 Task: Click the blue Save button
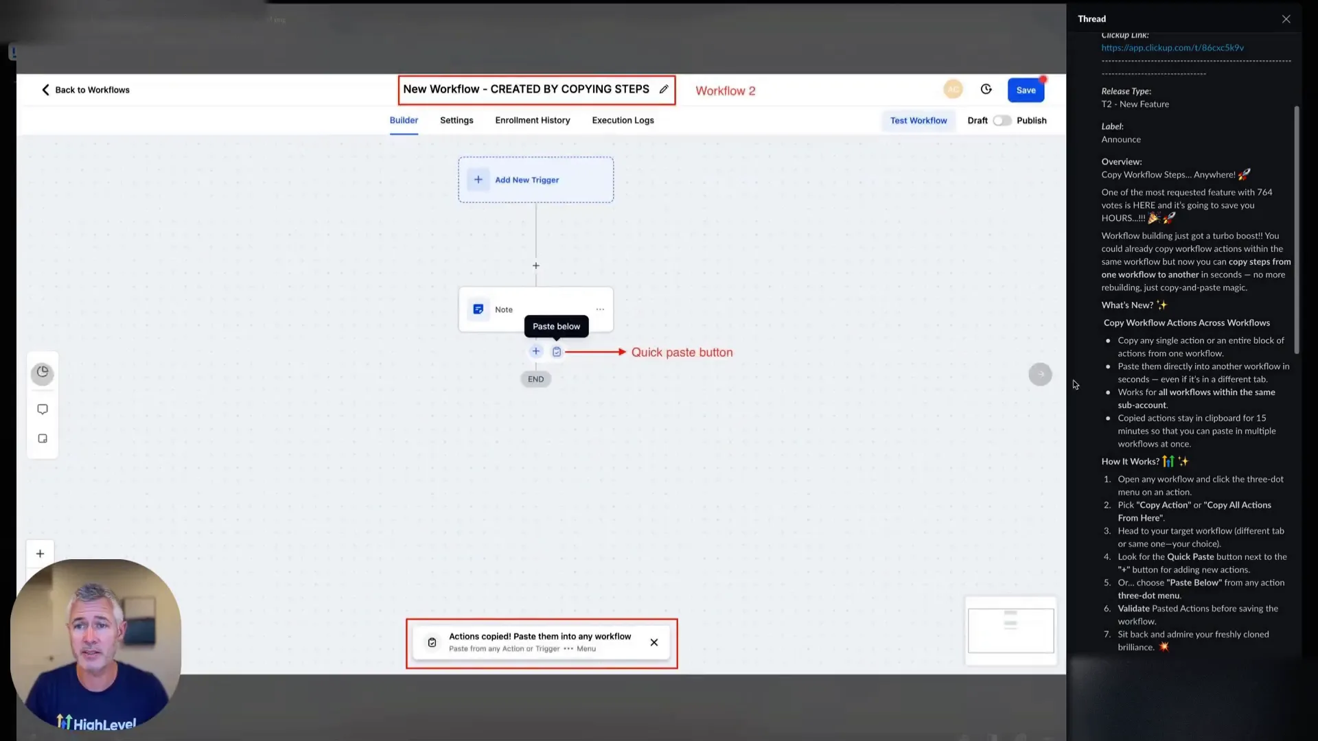pyautogui.click(x=1026, y=90)
